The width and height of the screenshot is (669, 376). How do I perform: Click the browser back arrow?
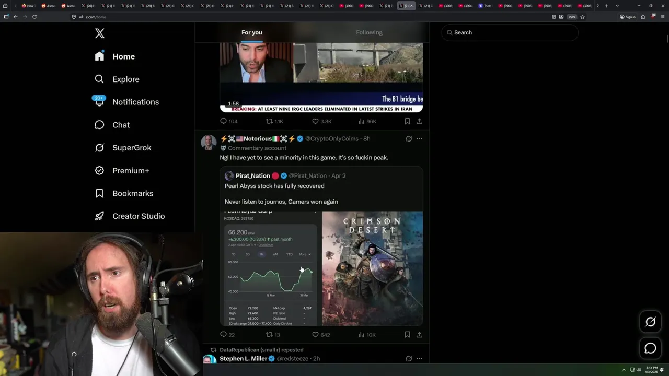tap(16, 17)
